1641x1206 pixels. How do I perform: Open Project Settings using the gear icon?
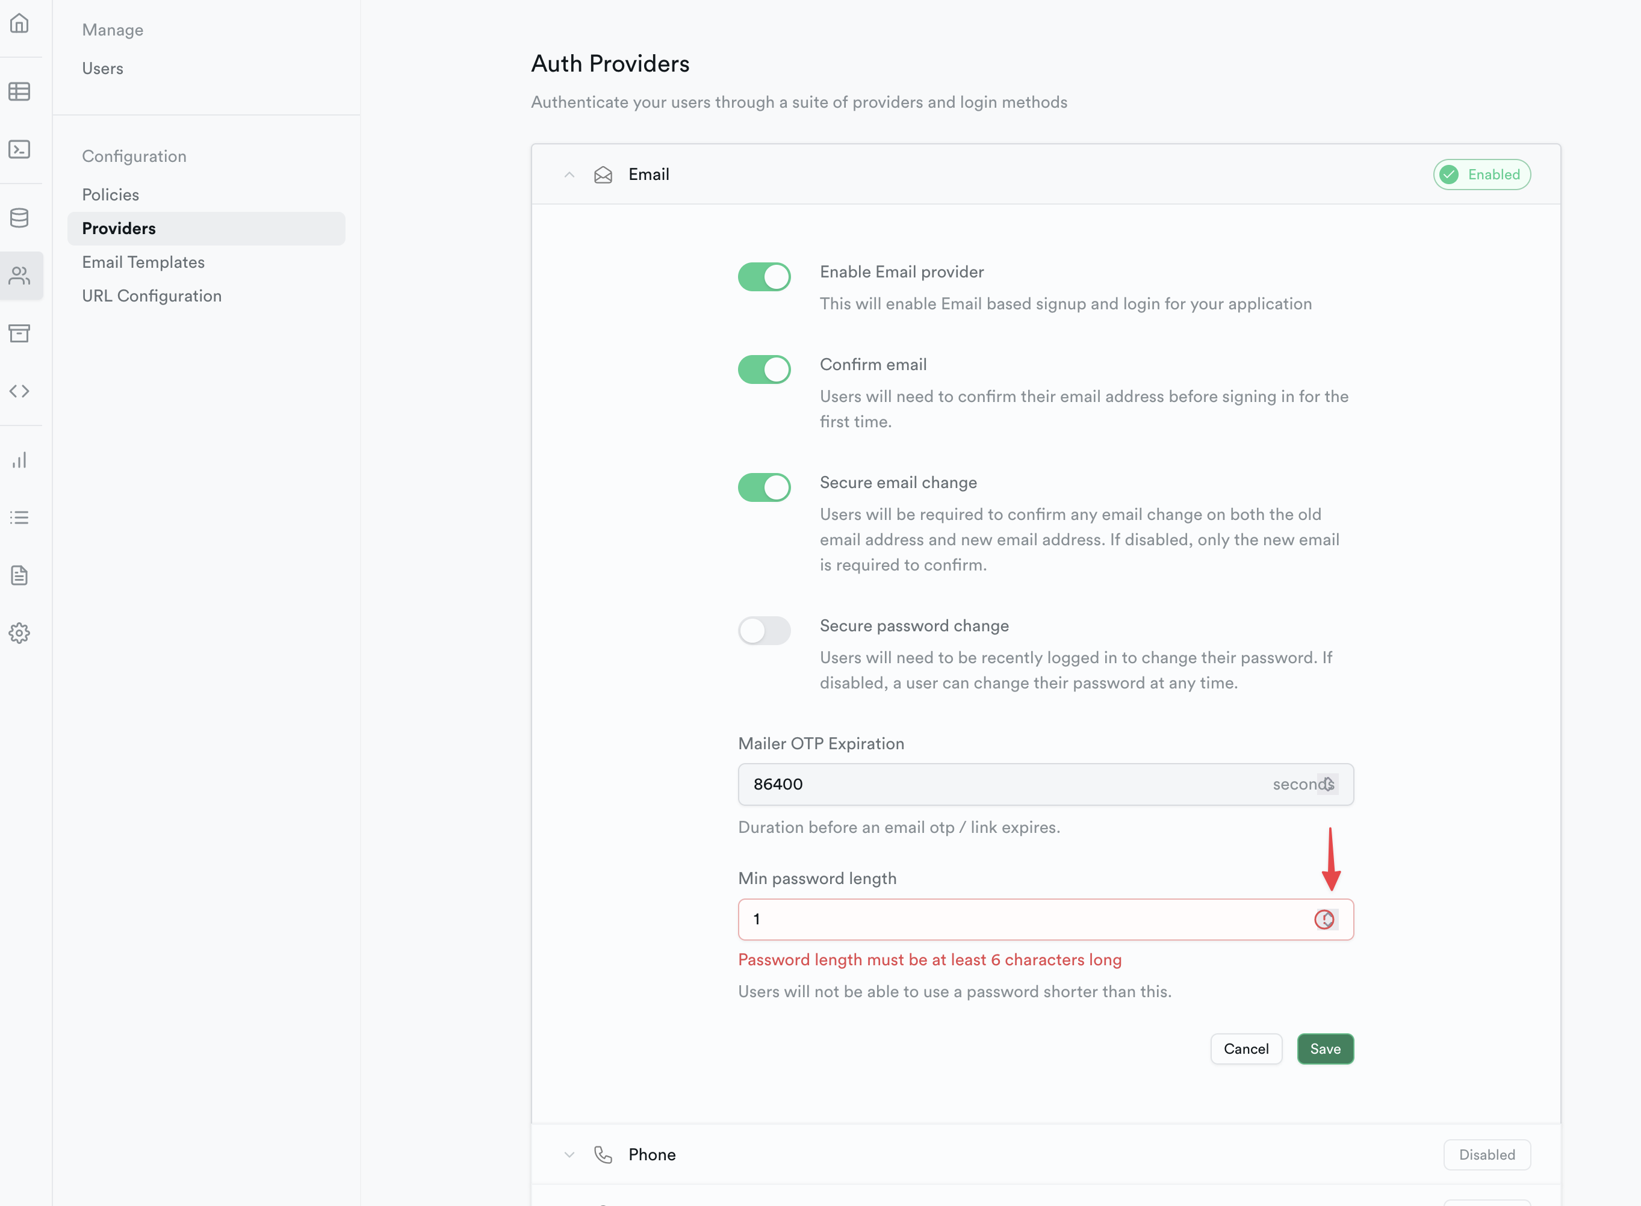pyautogui.click(x=20, y=634)
